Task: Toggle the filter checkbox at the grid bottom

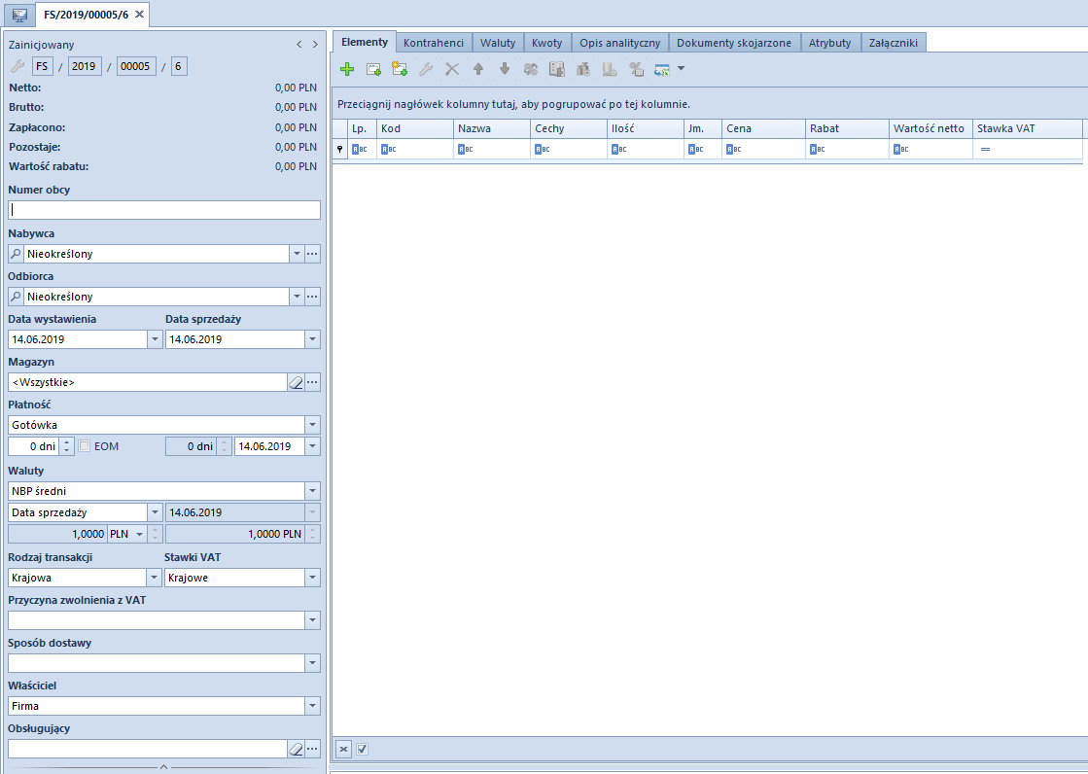Action: (x=363, y=749)
